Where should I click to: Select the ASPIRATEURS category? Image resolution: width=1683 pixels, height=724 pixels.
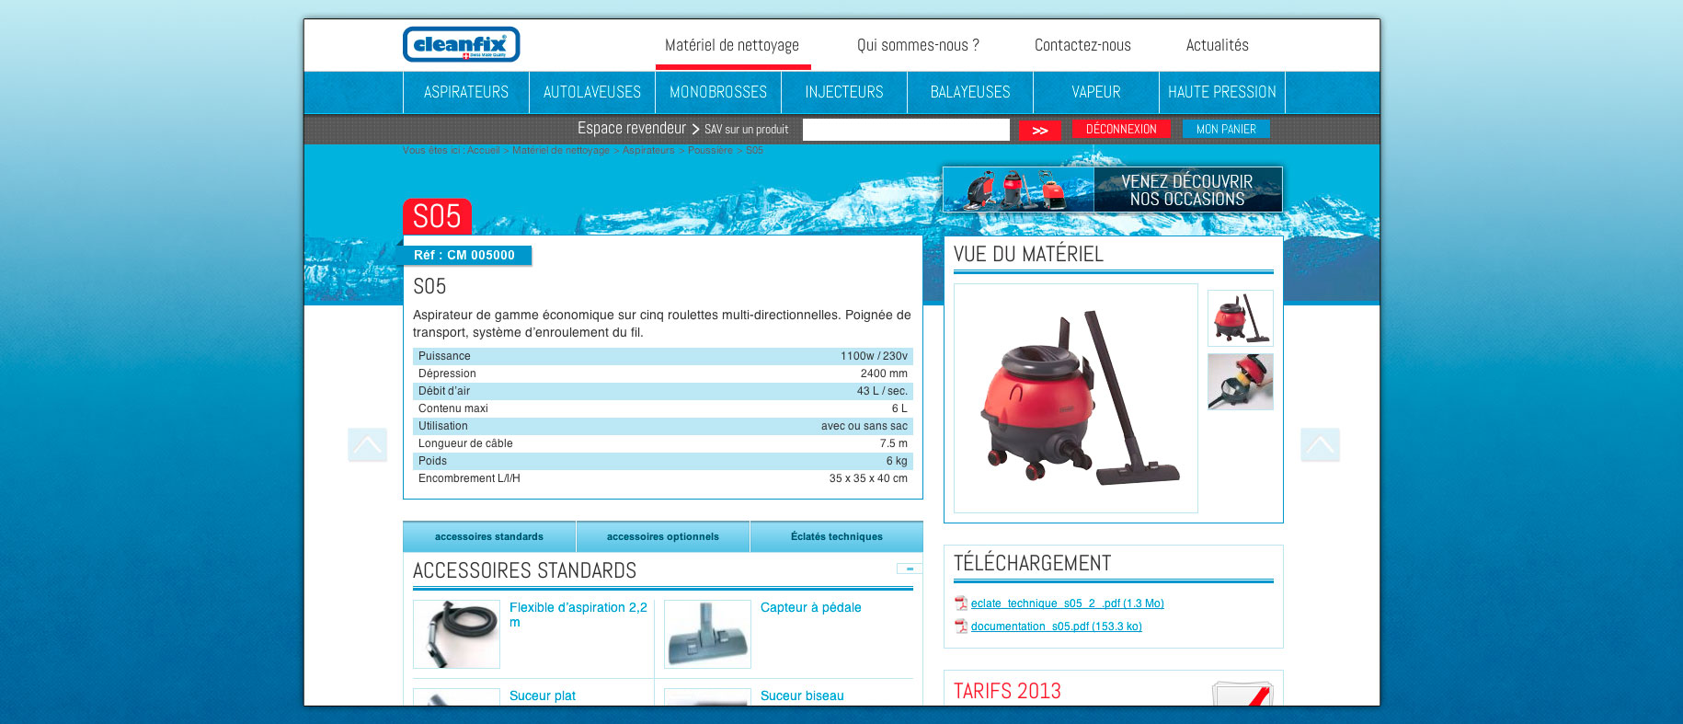[x=466, y=92]
